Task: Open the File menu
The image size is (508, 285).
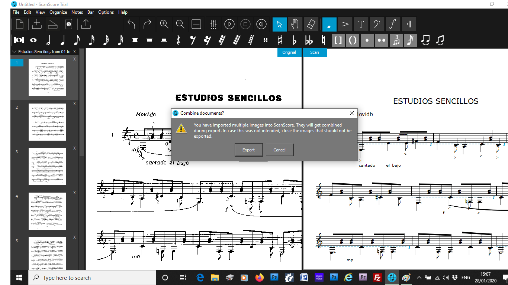Action: (16, 12)
